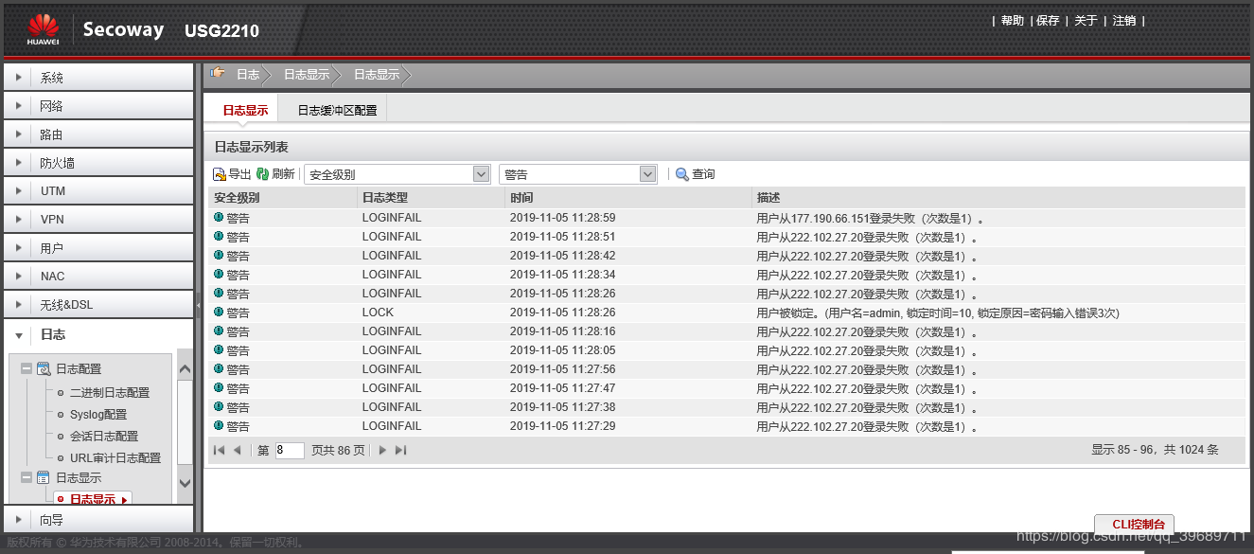Image resolution: width=1254 pixels, height=554 pixels.
Task: Click the page number input field
Action: click(290, 451)
